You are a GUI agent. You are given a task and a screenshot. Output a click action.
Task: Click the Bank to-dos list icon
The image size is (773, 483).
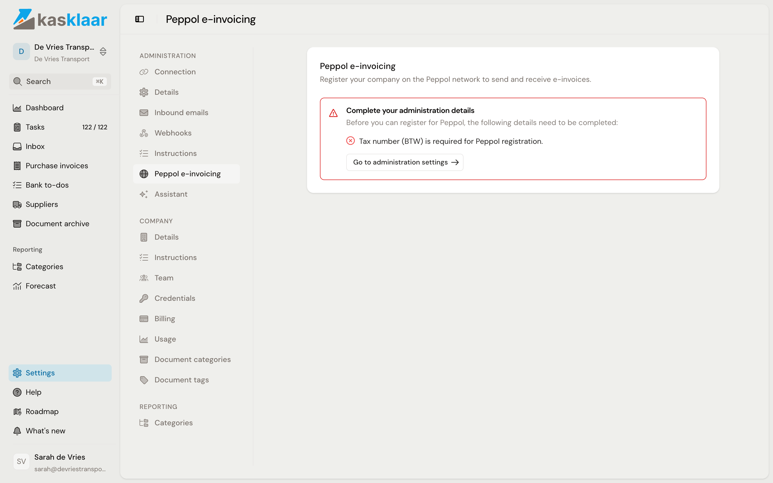pyautogui.click(x=17, y=185)
